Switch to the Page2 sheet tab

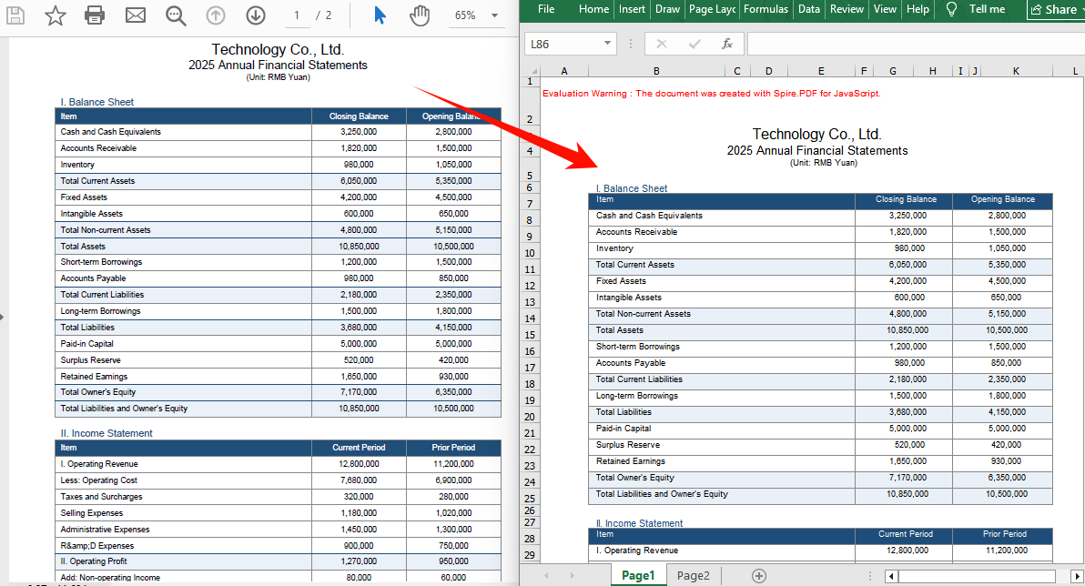(693, 576)
